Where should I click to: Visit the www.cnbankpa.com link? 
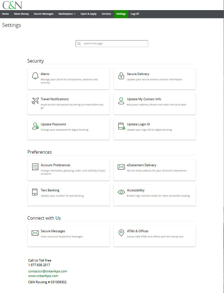click(43, 276)
